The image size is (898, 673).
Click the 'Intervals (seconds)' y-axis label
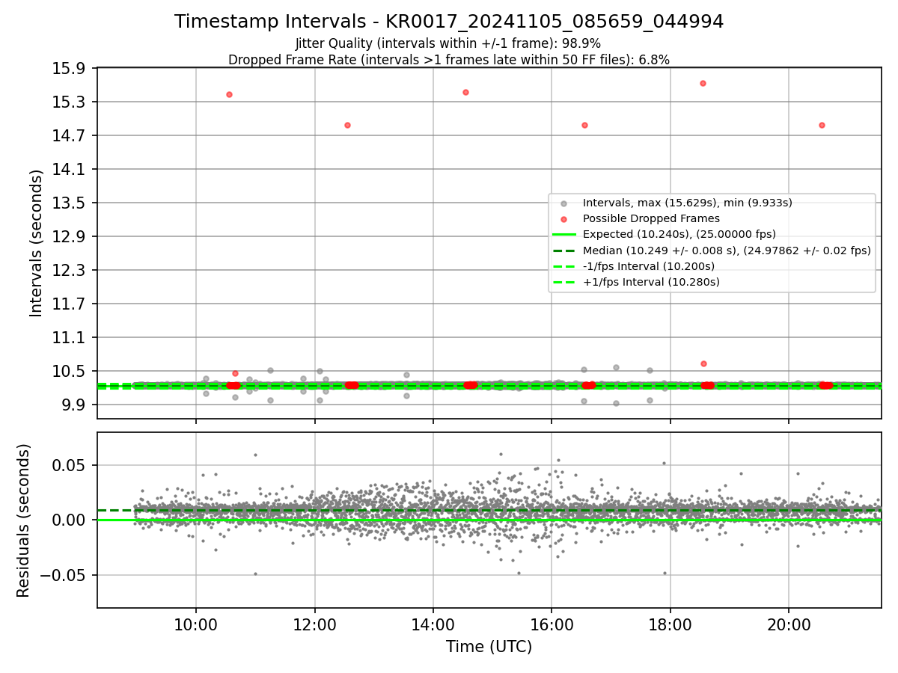point(37,243)
